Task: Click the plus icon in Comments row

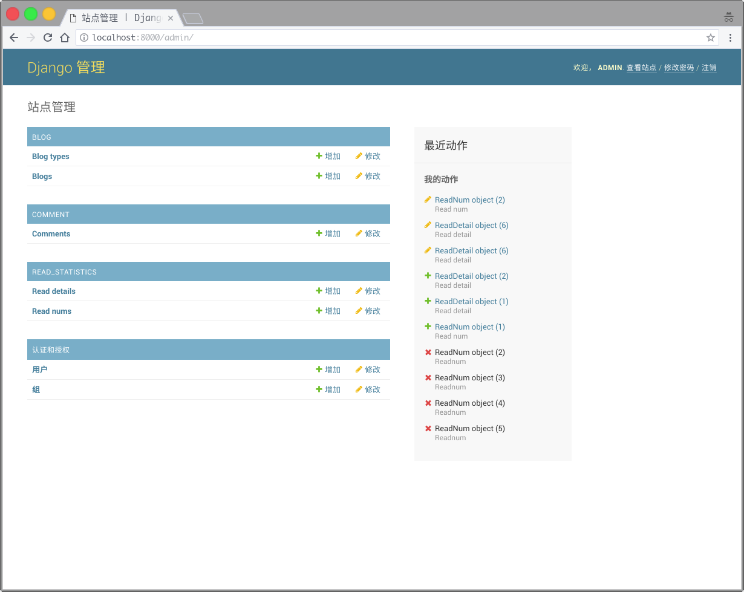Action: tap(319, 233)
